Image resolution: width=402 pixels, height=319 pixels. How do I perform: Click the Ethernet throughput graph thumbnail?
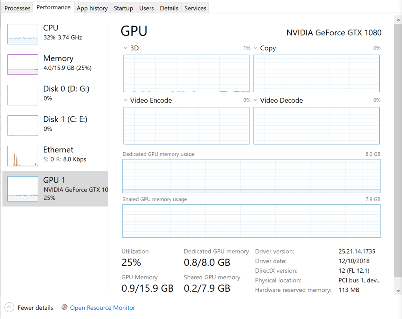point(23,156)
